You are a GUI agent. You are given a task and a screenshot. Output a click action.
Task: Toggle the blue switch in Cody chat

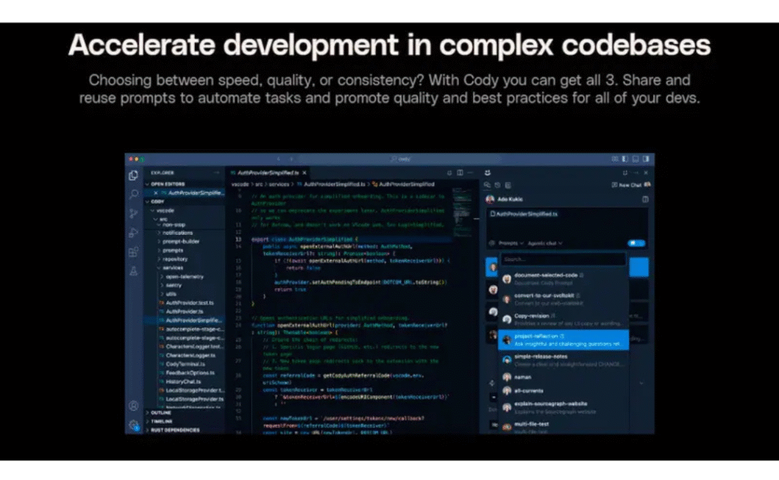point(636,243)
